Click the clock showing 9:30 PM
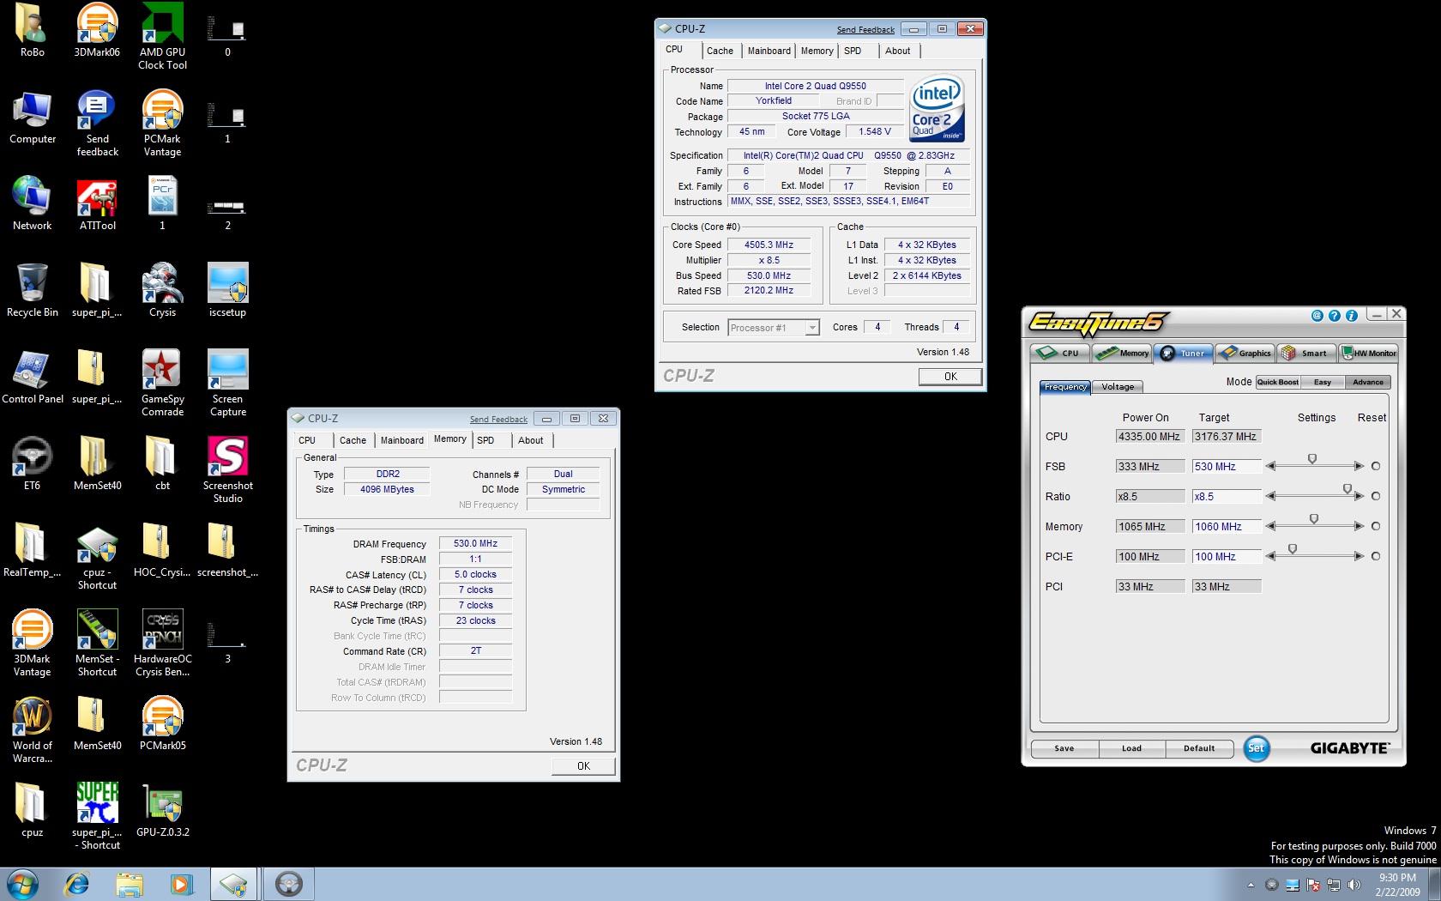The width and height of the screenshot is (1441, 901). [x=1397, y=878]
